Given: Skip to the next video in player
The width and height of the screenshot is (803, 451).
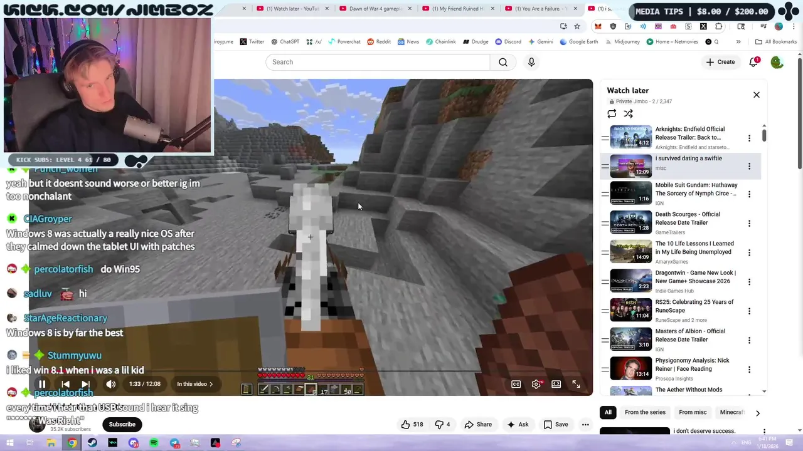Looking at the screenshot, I should pyautogui.click(x=85, y=384).
